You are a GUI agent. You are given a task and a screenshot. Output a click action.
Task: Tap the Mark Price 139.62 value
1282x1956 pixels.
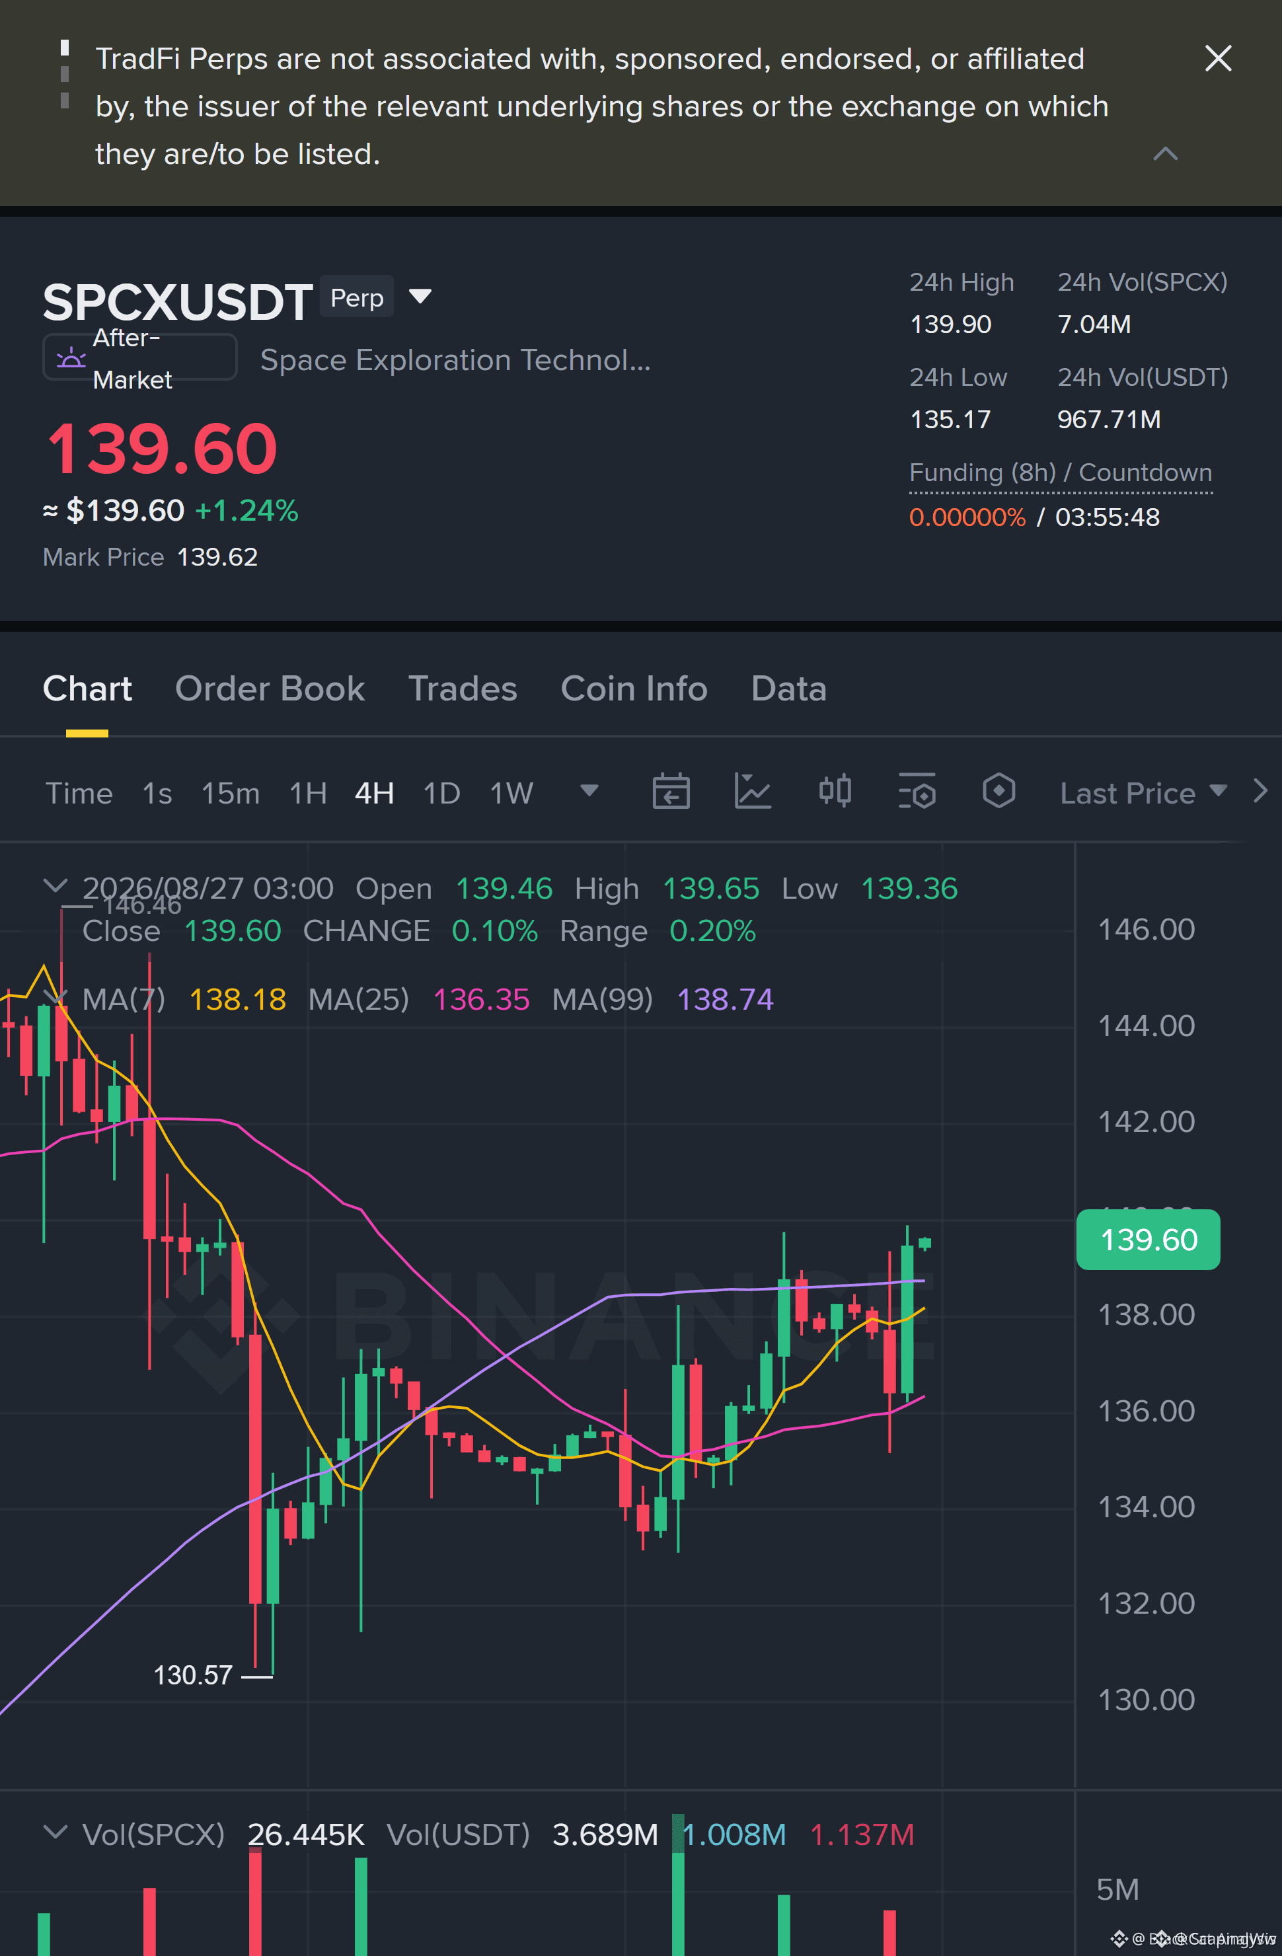tap(218, 557)
